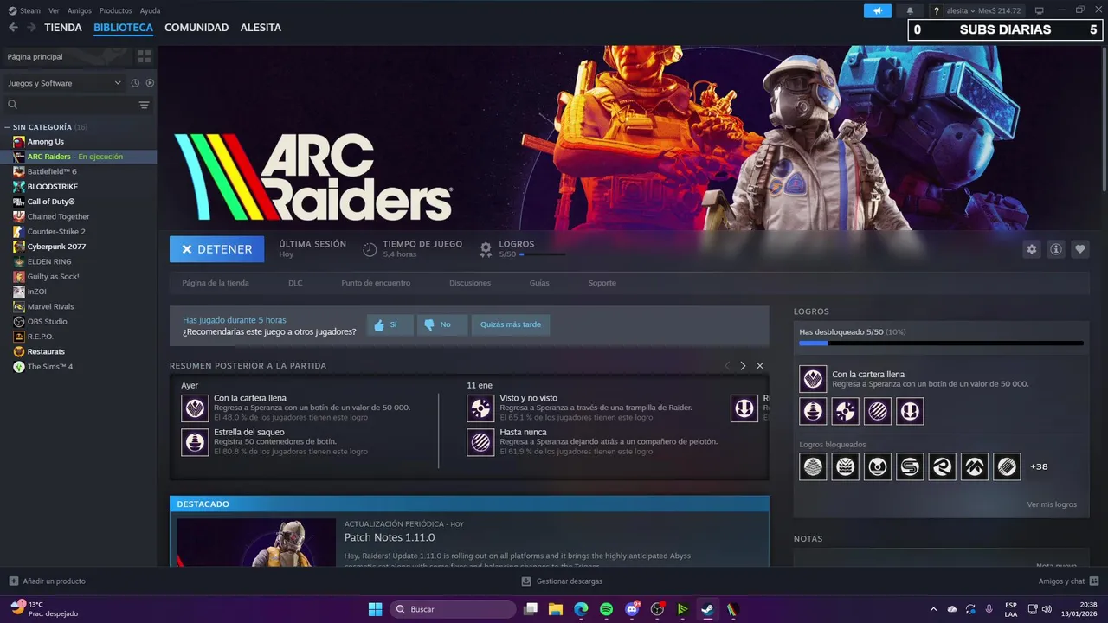Close the post-game summary panel
The height and width of the screenshot is (623, 1108).
[x=760, y=366]
